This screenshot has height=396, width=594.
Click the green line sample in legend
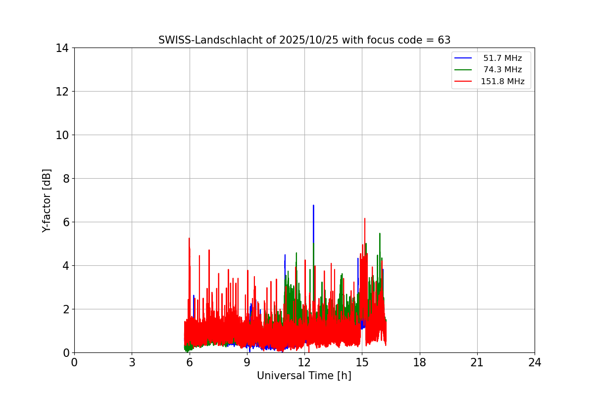(463, 70)
